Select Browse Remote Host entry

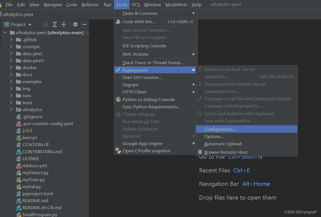pos(246,152)
